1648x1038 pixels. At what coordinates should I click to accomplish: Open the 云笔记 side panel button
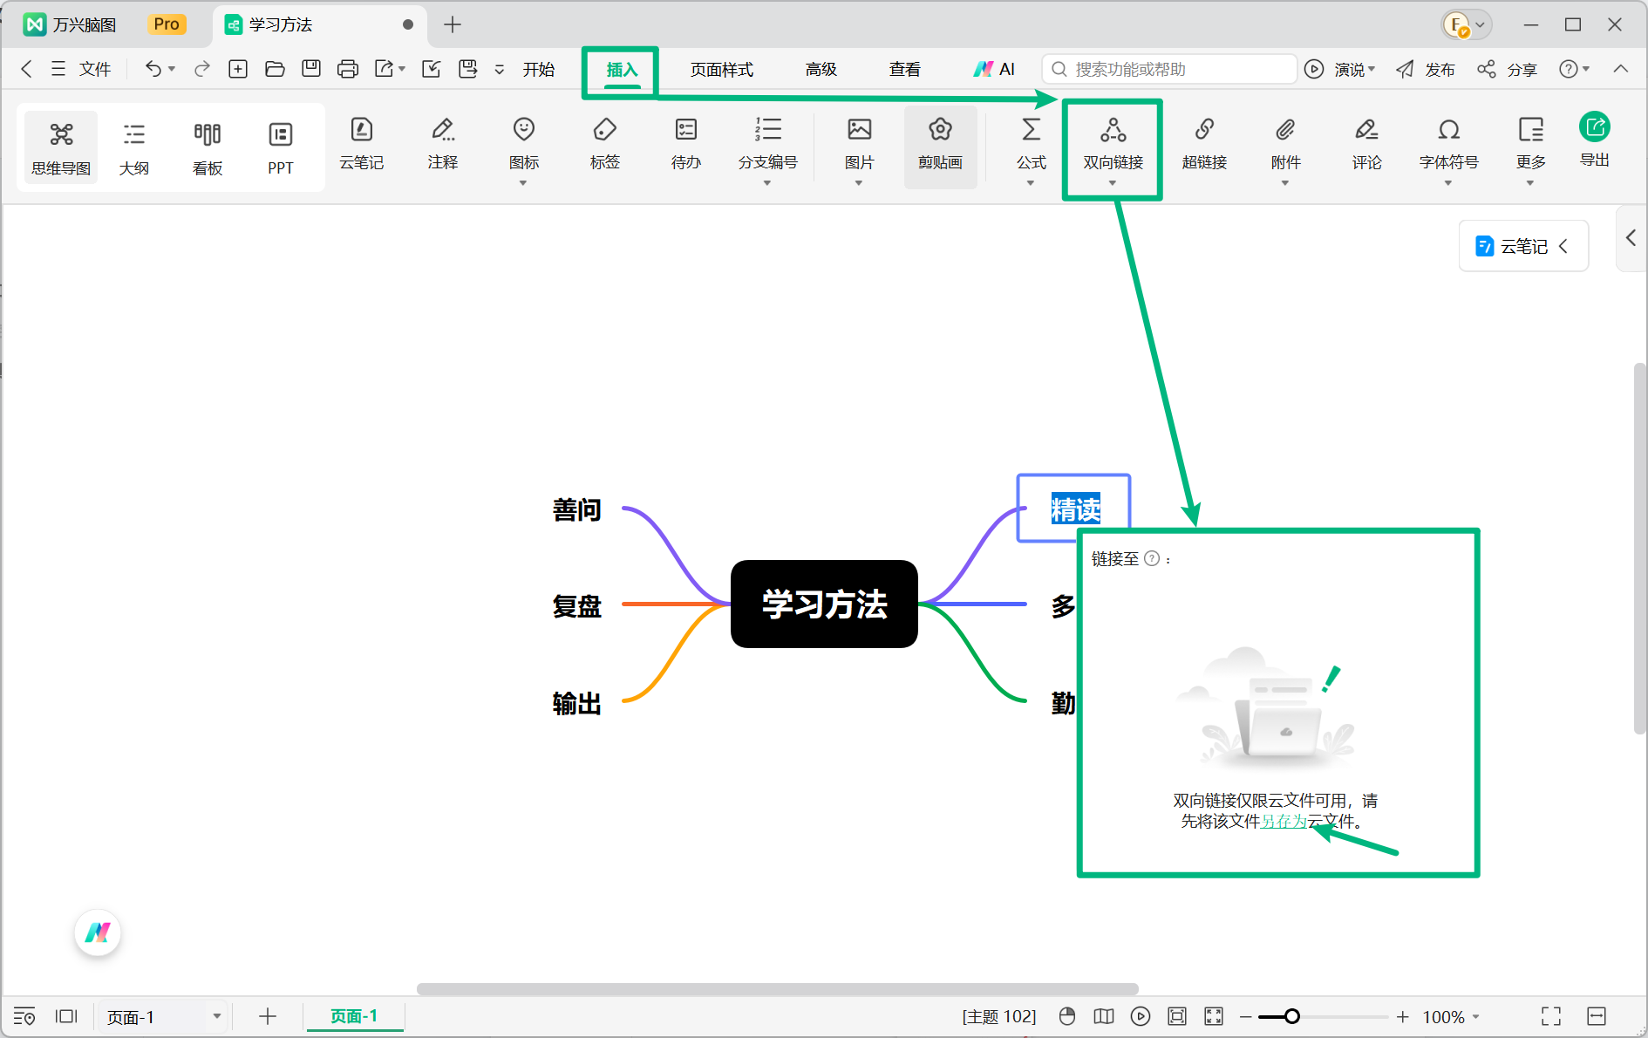coord(1523,246)
